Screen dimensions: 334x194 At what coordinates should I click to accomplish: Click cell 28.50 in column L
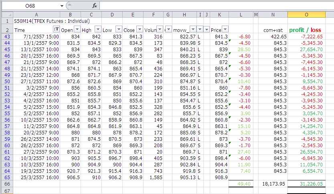click(241, 49)
